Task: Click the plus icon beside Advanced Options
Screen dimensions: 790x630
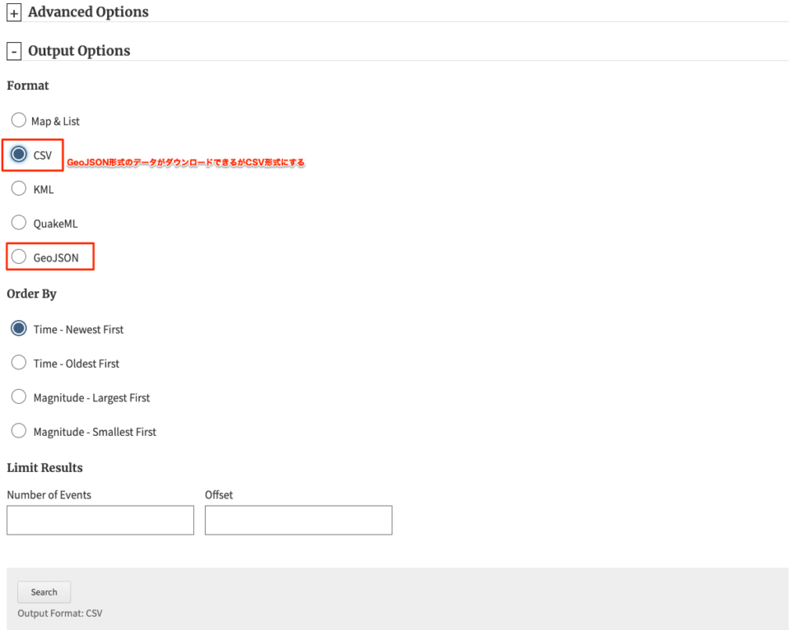Action: pyautogui.click(x=13, y=13)
